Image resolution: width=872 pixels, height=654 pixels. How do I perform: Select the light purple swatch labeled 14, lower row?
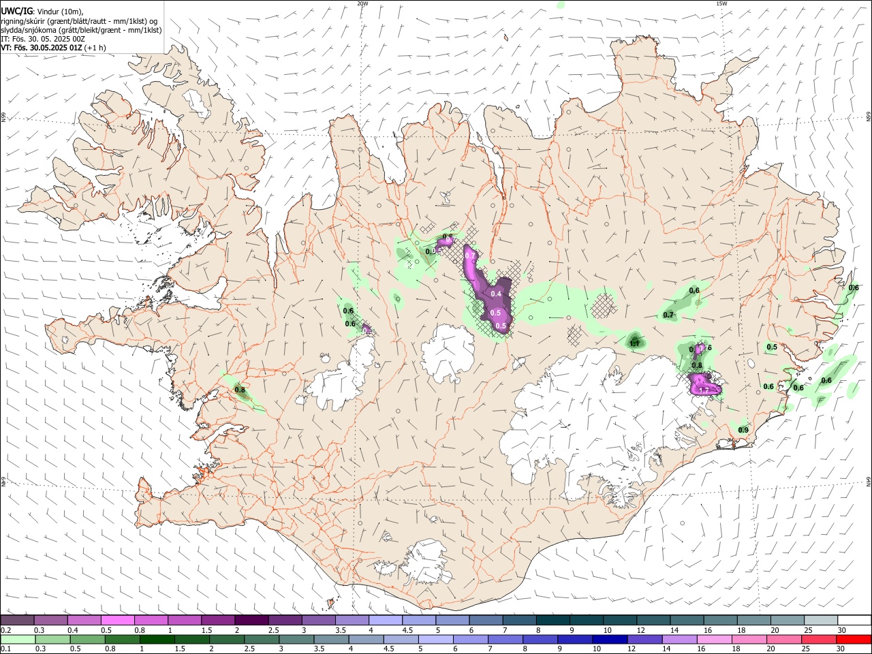(679, 639)
